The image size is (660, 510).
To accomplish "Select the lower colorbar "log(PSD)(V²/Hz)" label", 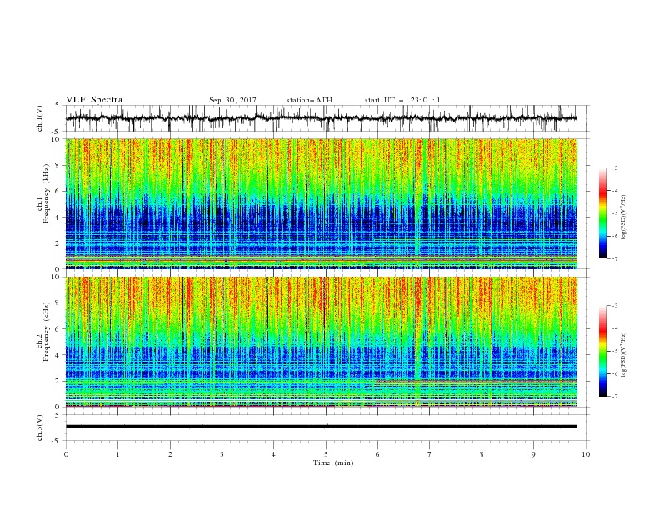I will coord(624,355).
